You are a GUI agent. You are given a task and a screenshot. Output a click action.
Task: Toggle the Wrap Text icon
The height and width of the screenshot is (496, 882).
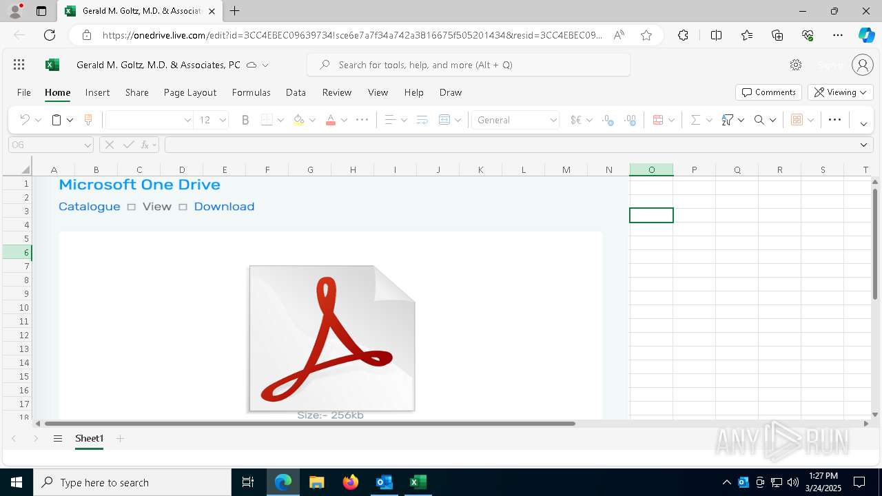click(x=422, y=120)
